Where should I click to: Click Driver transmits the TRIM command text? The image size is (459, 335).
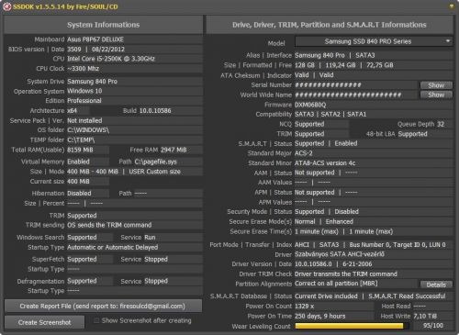pos(346,274)
